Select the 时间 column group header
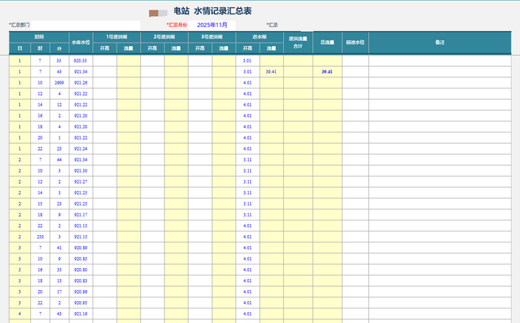The image size is (520, 323). (39, 37)
